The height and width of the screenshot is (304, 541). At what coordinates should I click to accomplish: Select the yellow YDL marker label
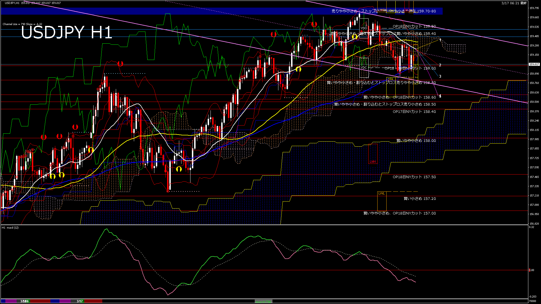pos(391,79)
